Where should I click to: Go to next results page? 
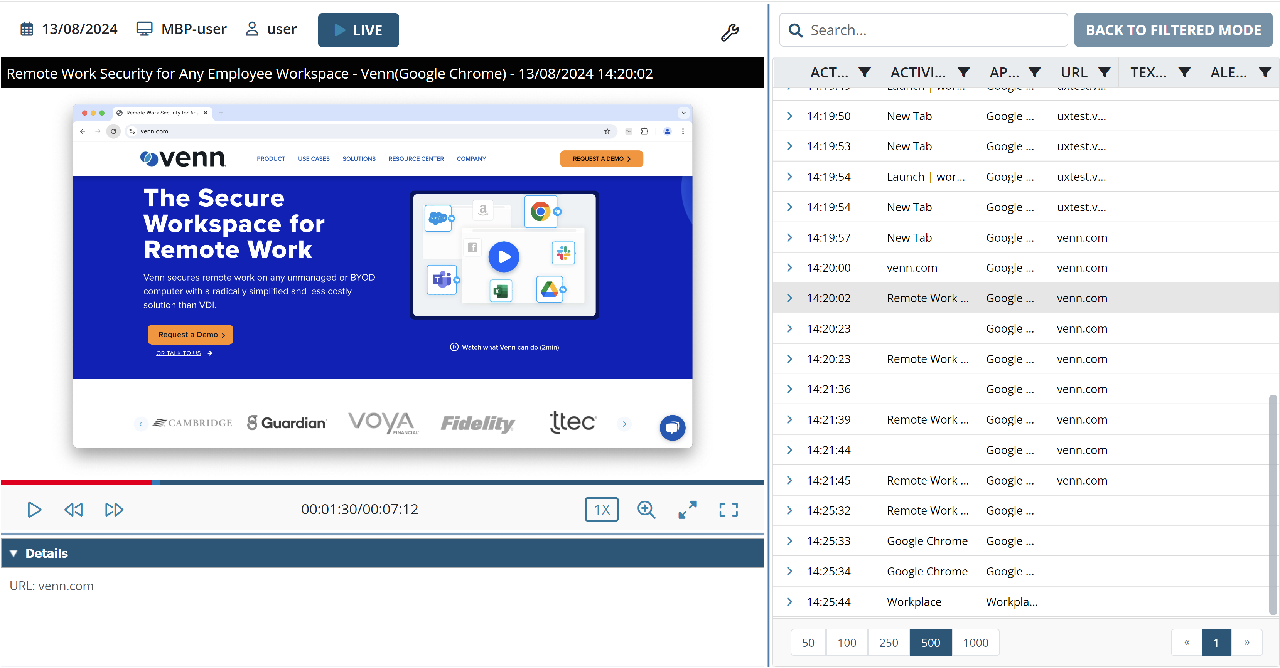coord(1246,643)
